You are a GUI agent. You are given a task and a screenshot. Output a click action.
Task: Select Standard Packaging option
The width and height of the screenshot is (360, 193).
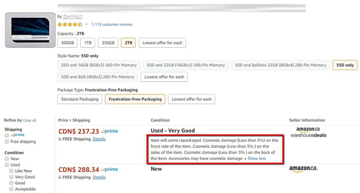79,99
